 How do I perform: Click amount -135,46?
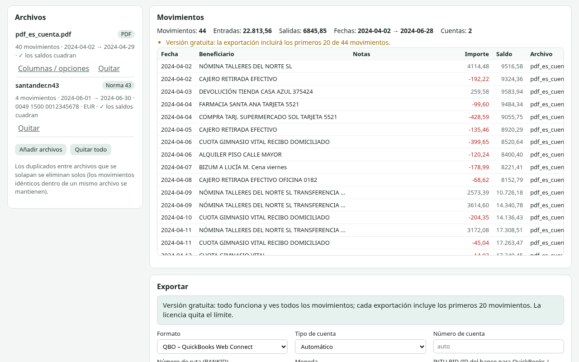click(x=479, y=129)
